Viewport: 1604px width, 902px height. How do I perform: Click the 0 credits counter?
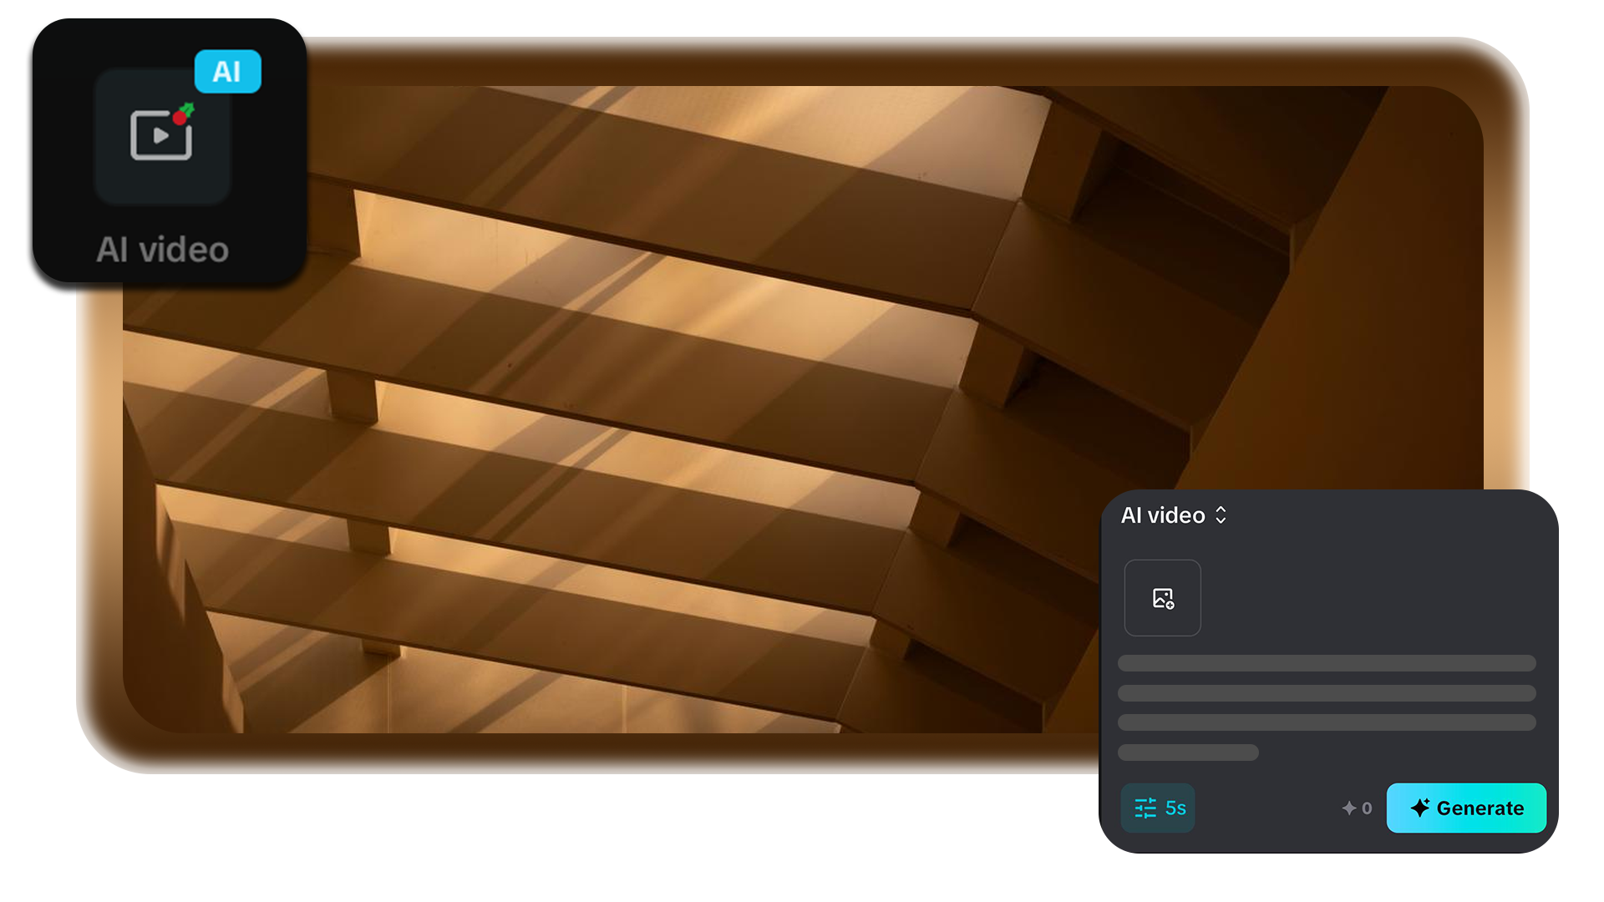(x=1367, y=808)
